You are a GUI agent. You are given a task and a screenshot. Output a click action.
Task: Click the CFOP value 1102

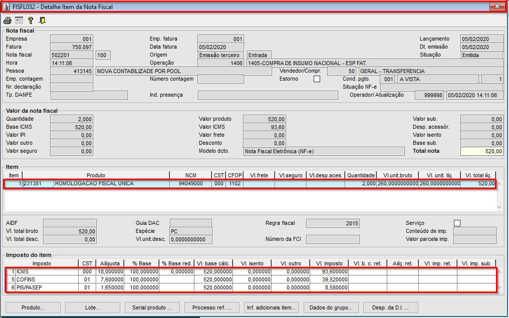[234, 184]
